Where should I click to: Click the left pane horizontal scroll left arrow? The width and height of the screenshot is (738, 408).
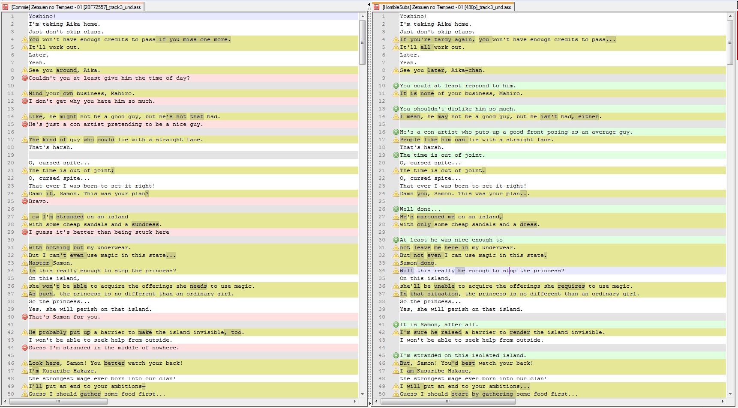6,402
